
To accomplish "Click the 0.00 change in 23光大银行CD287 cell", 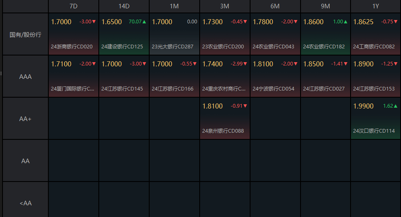I will point(192,22).
